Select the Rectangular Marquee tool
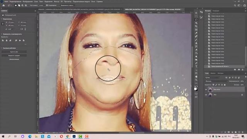Image resolution: width=247 pixels, height=139 pixels. [196, 16]
